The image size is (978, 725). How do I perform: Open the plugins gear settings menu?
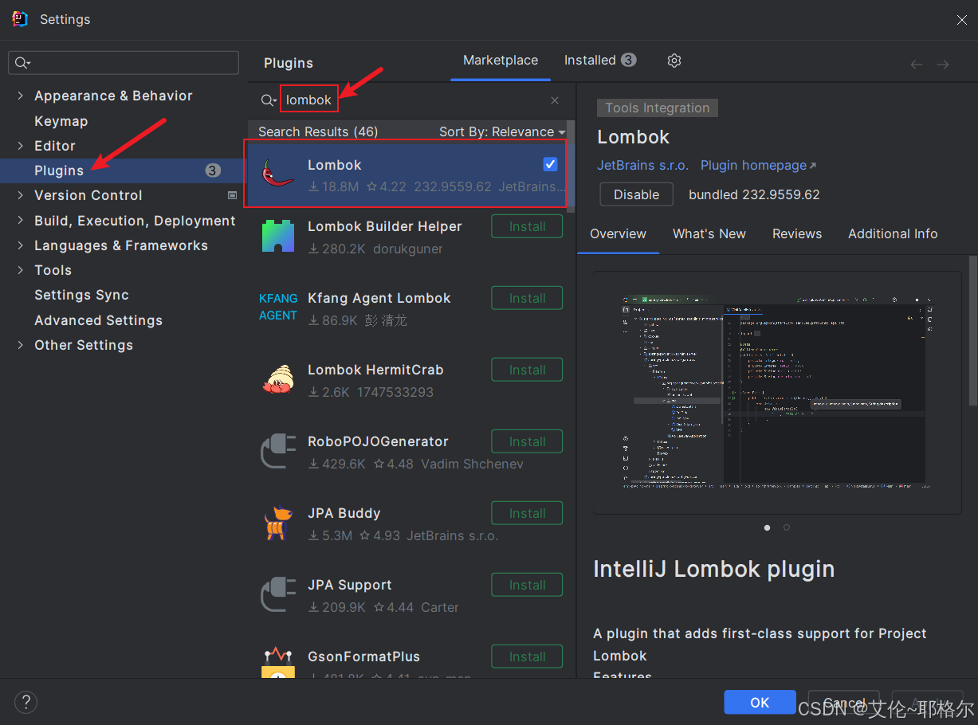pyautogui.click(x=674, y=61)
